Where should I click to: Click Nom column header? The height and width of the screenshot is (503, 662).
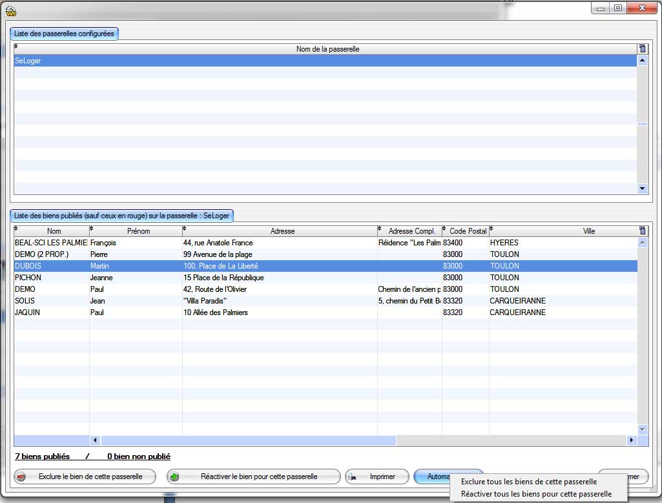click(54, 231)
